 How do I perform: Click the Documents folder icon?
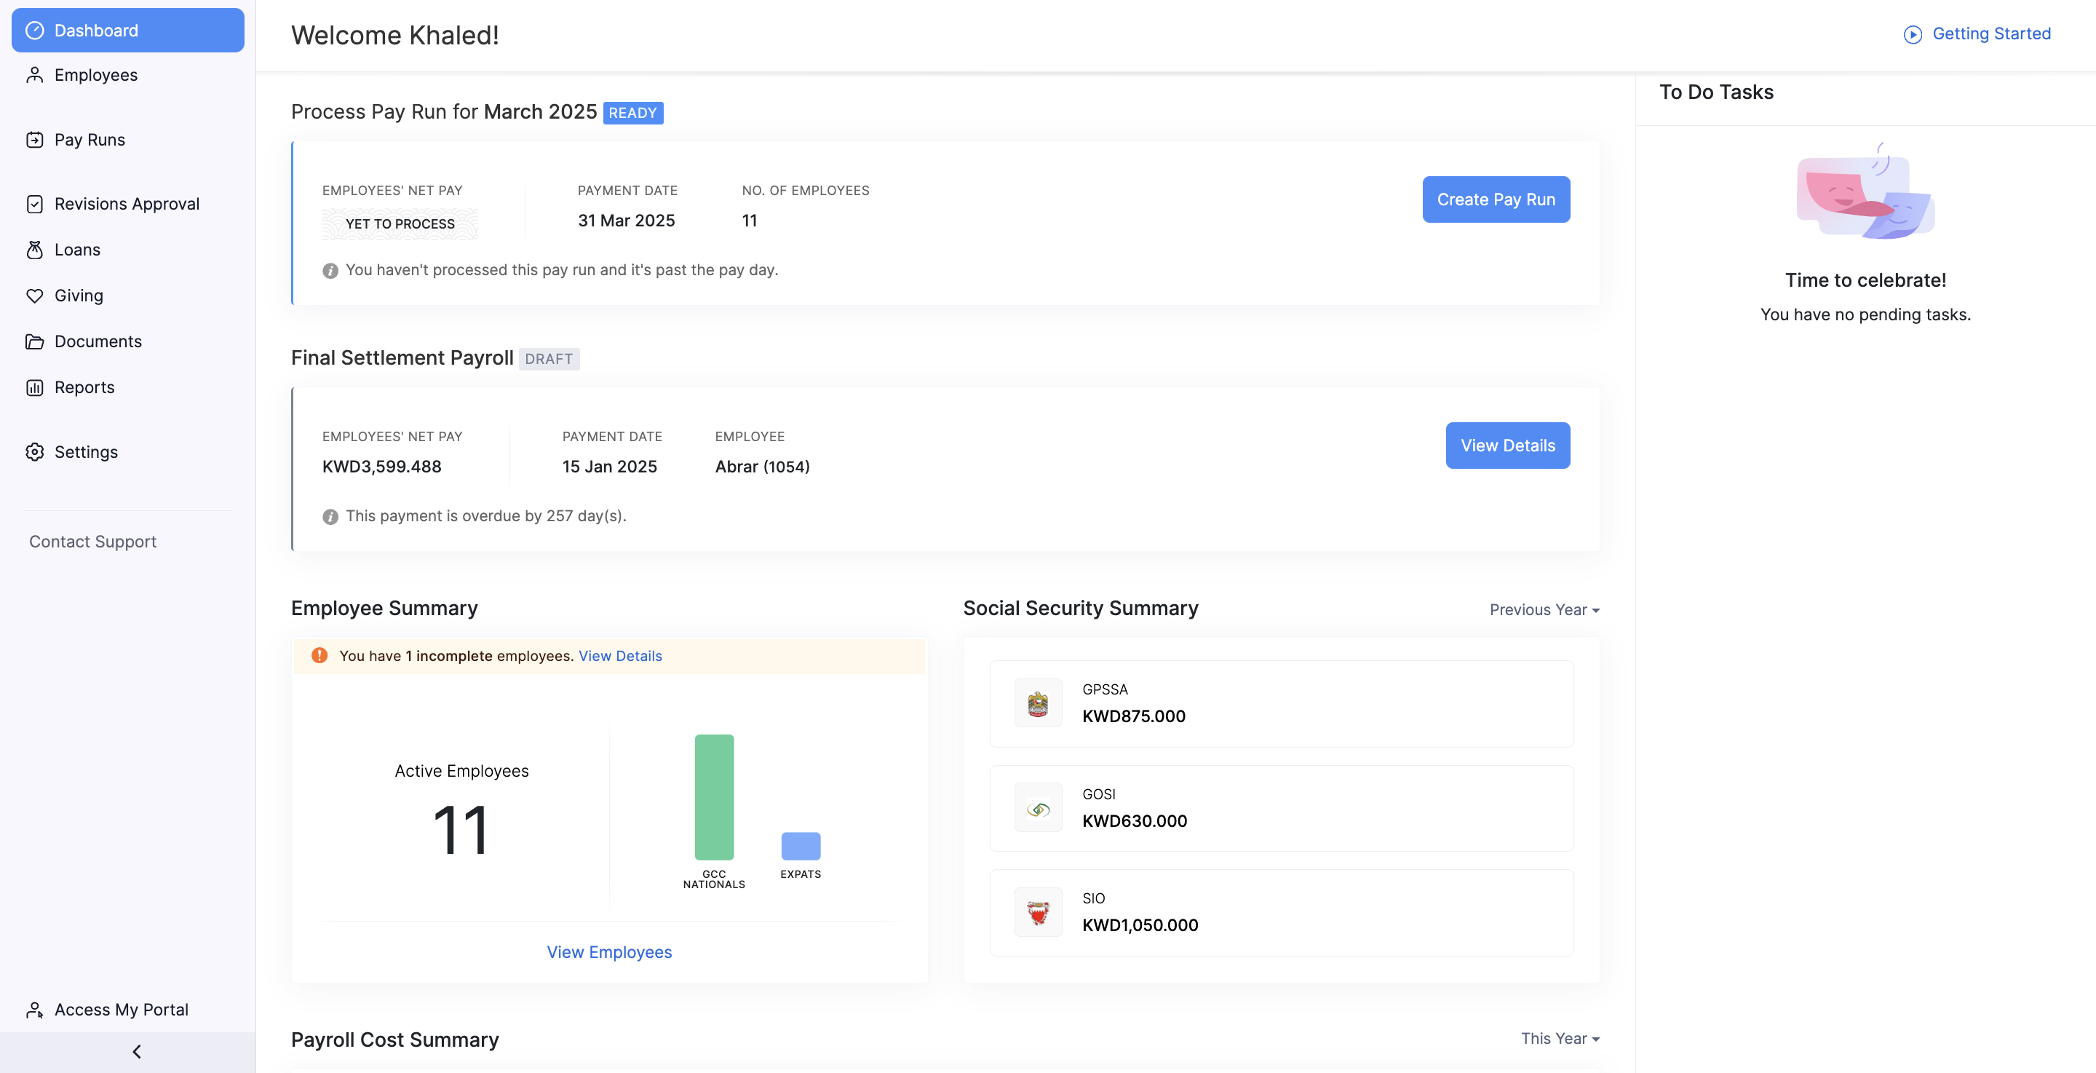[34, 342]
